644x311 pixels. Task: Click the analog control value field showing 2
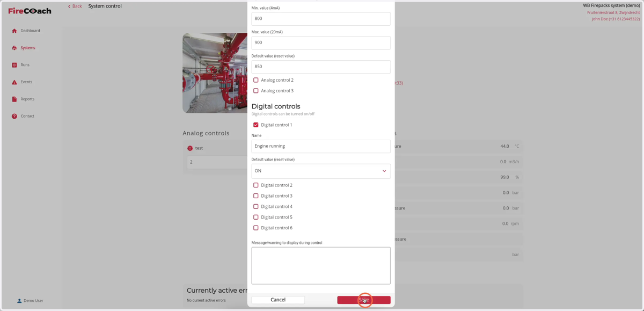click(217, 162)
